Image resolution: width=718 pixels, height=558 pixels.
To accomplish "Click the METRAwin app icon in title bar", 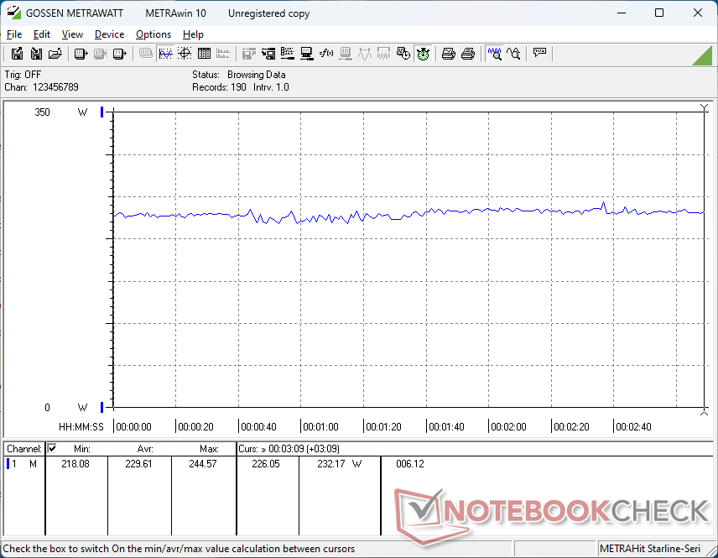I will click(x=13, y=13).
